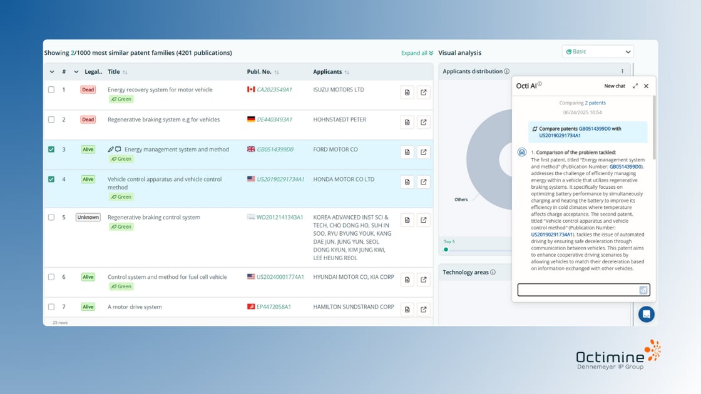Click the Dead status badge on row 1
The height and width of the screenshot is (394, 701).
88,90
